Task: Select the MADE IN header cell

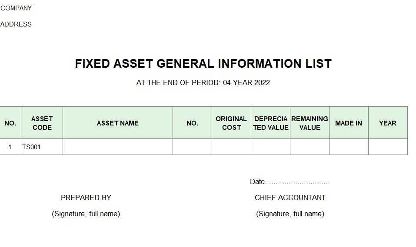Action: pyautogui.click(x=349, y=123)
